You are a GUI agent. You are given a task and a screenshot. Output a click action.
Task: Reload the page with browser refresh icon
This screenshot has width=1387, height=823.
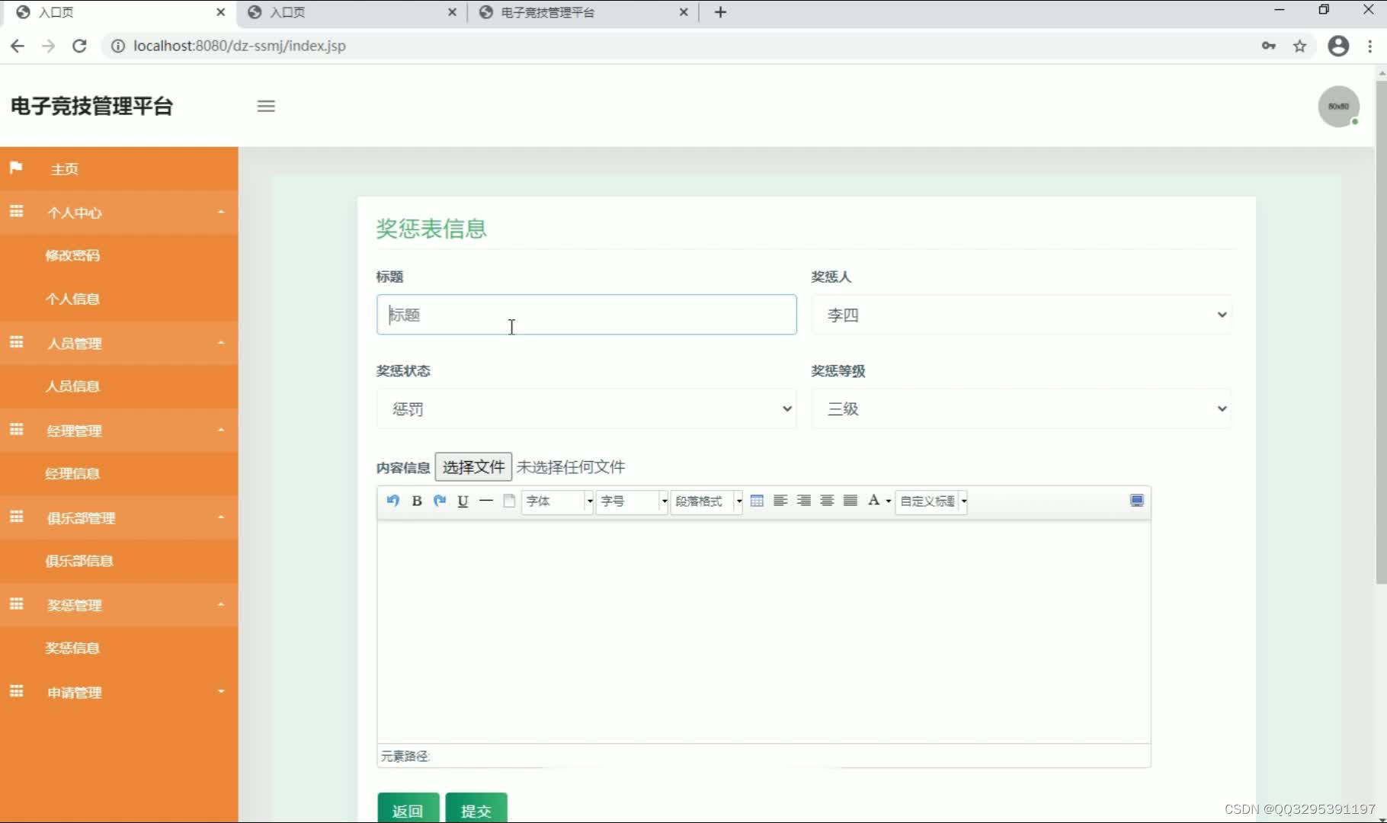coord(79,46)
